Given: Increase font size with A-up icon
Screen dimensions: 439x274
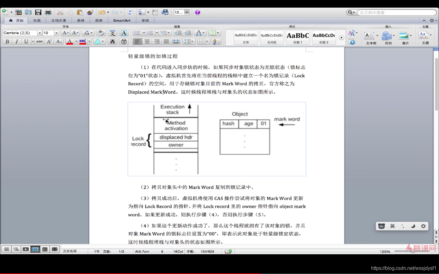Looking at the screenshot, I should [66, 33].
